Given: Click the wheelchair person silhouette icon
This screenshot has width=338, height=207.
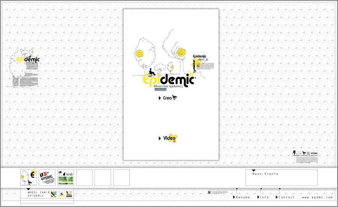Looking at the screenshot, I should tap(152, 72).
